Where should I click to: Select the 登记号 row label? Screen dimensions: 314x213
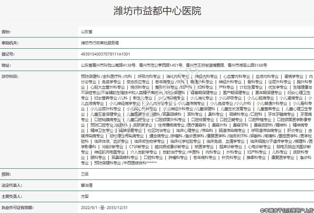[8, 54]
